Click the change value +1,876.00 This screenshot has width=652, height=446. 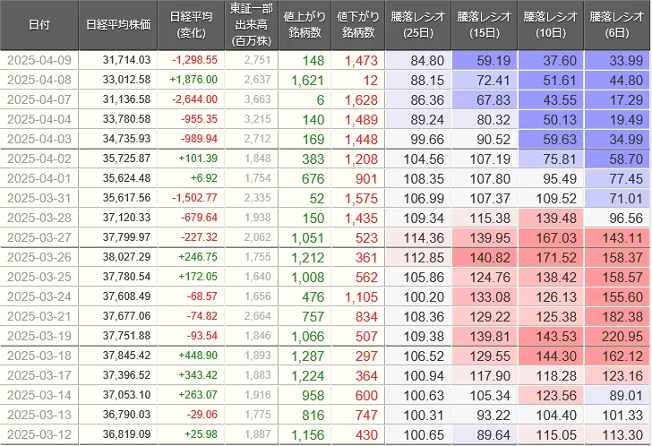193,80
